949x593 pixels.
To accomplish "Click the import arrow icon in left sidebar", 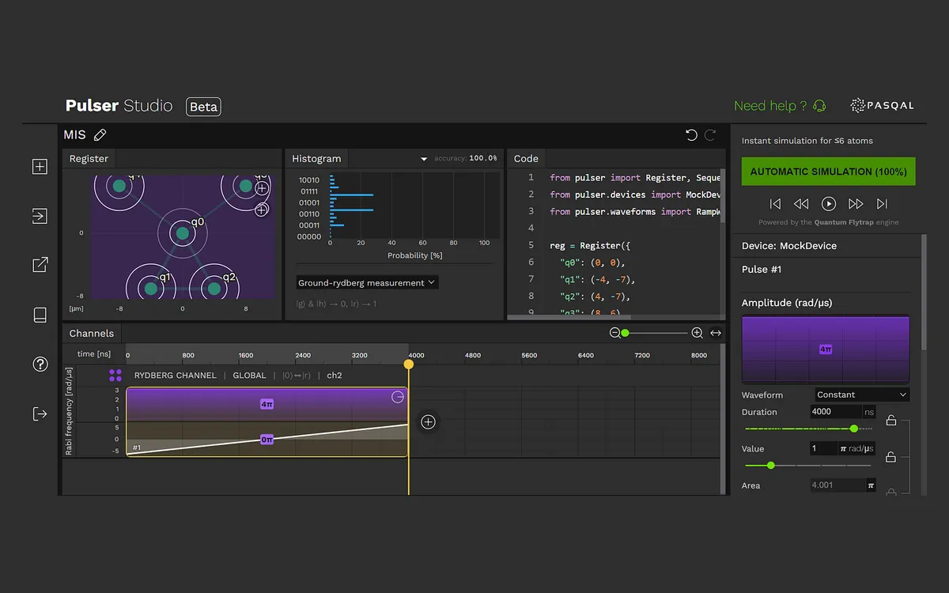I will 40,216.
